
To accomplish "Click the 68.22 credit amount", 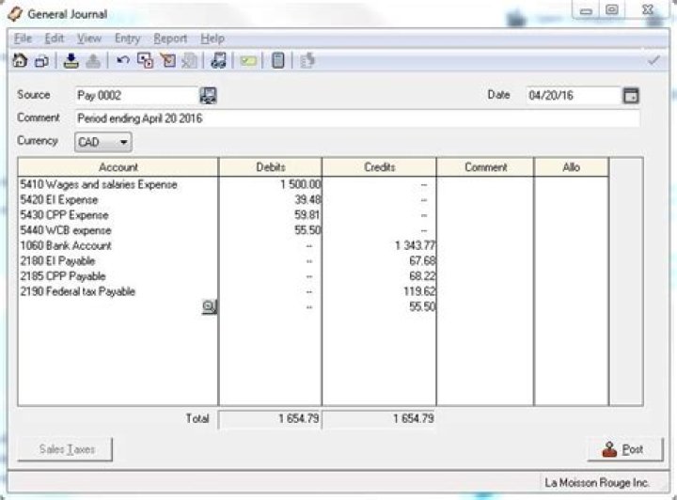I will (422, 276).
